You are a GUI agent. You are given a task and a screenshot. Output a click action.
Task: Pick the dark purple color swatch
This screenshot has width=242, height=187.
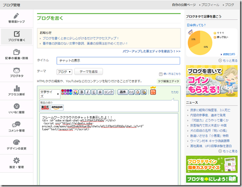coord(68,90)
